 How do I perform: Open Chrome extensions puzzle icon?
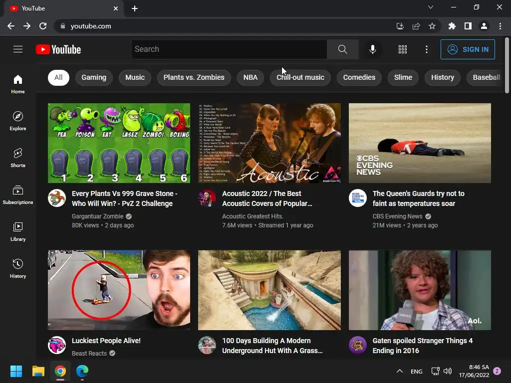point(452,26)
